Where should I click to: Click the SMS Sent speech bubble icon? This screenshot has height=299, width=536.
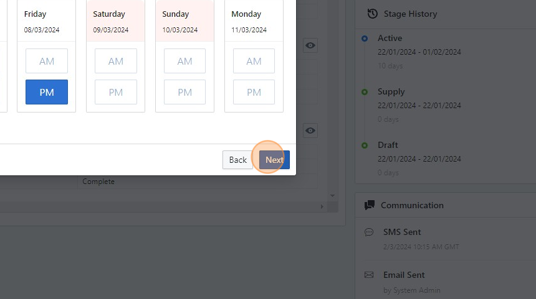(x=368, y=232)
